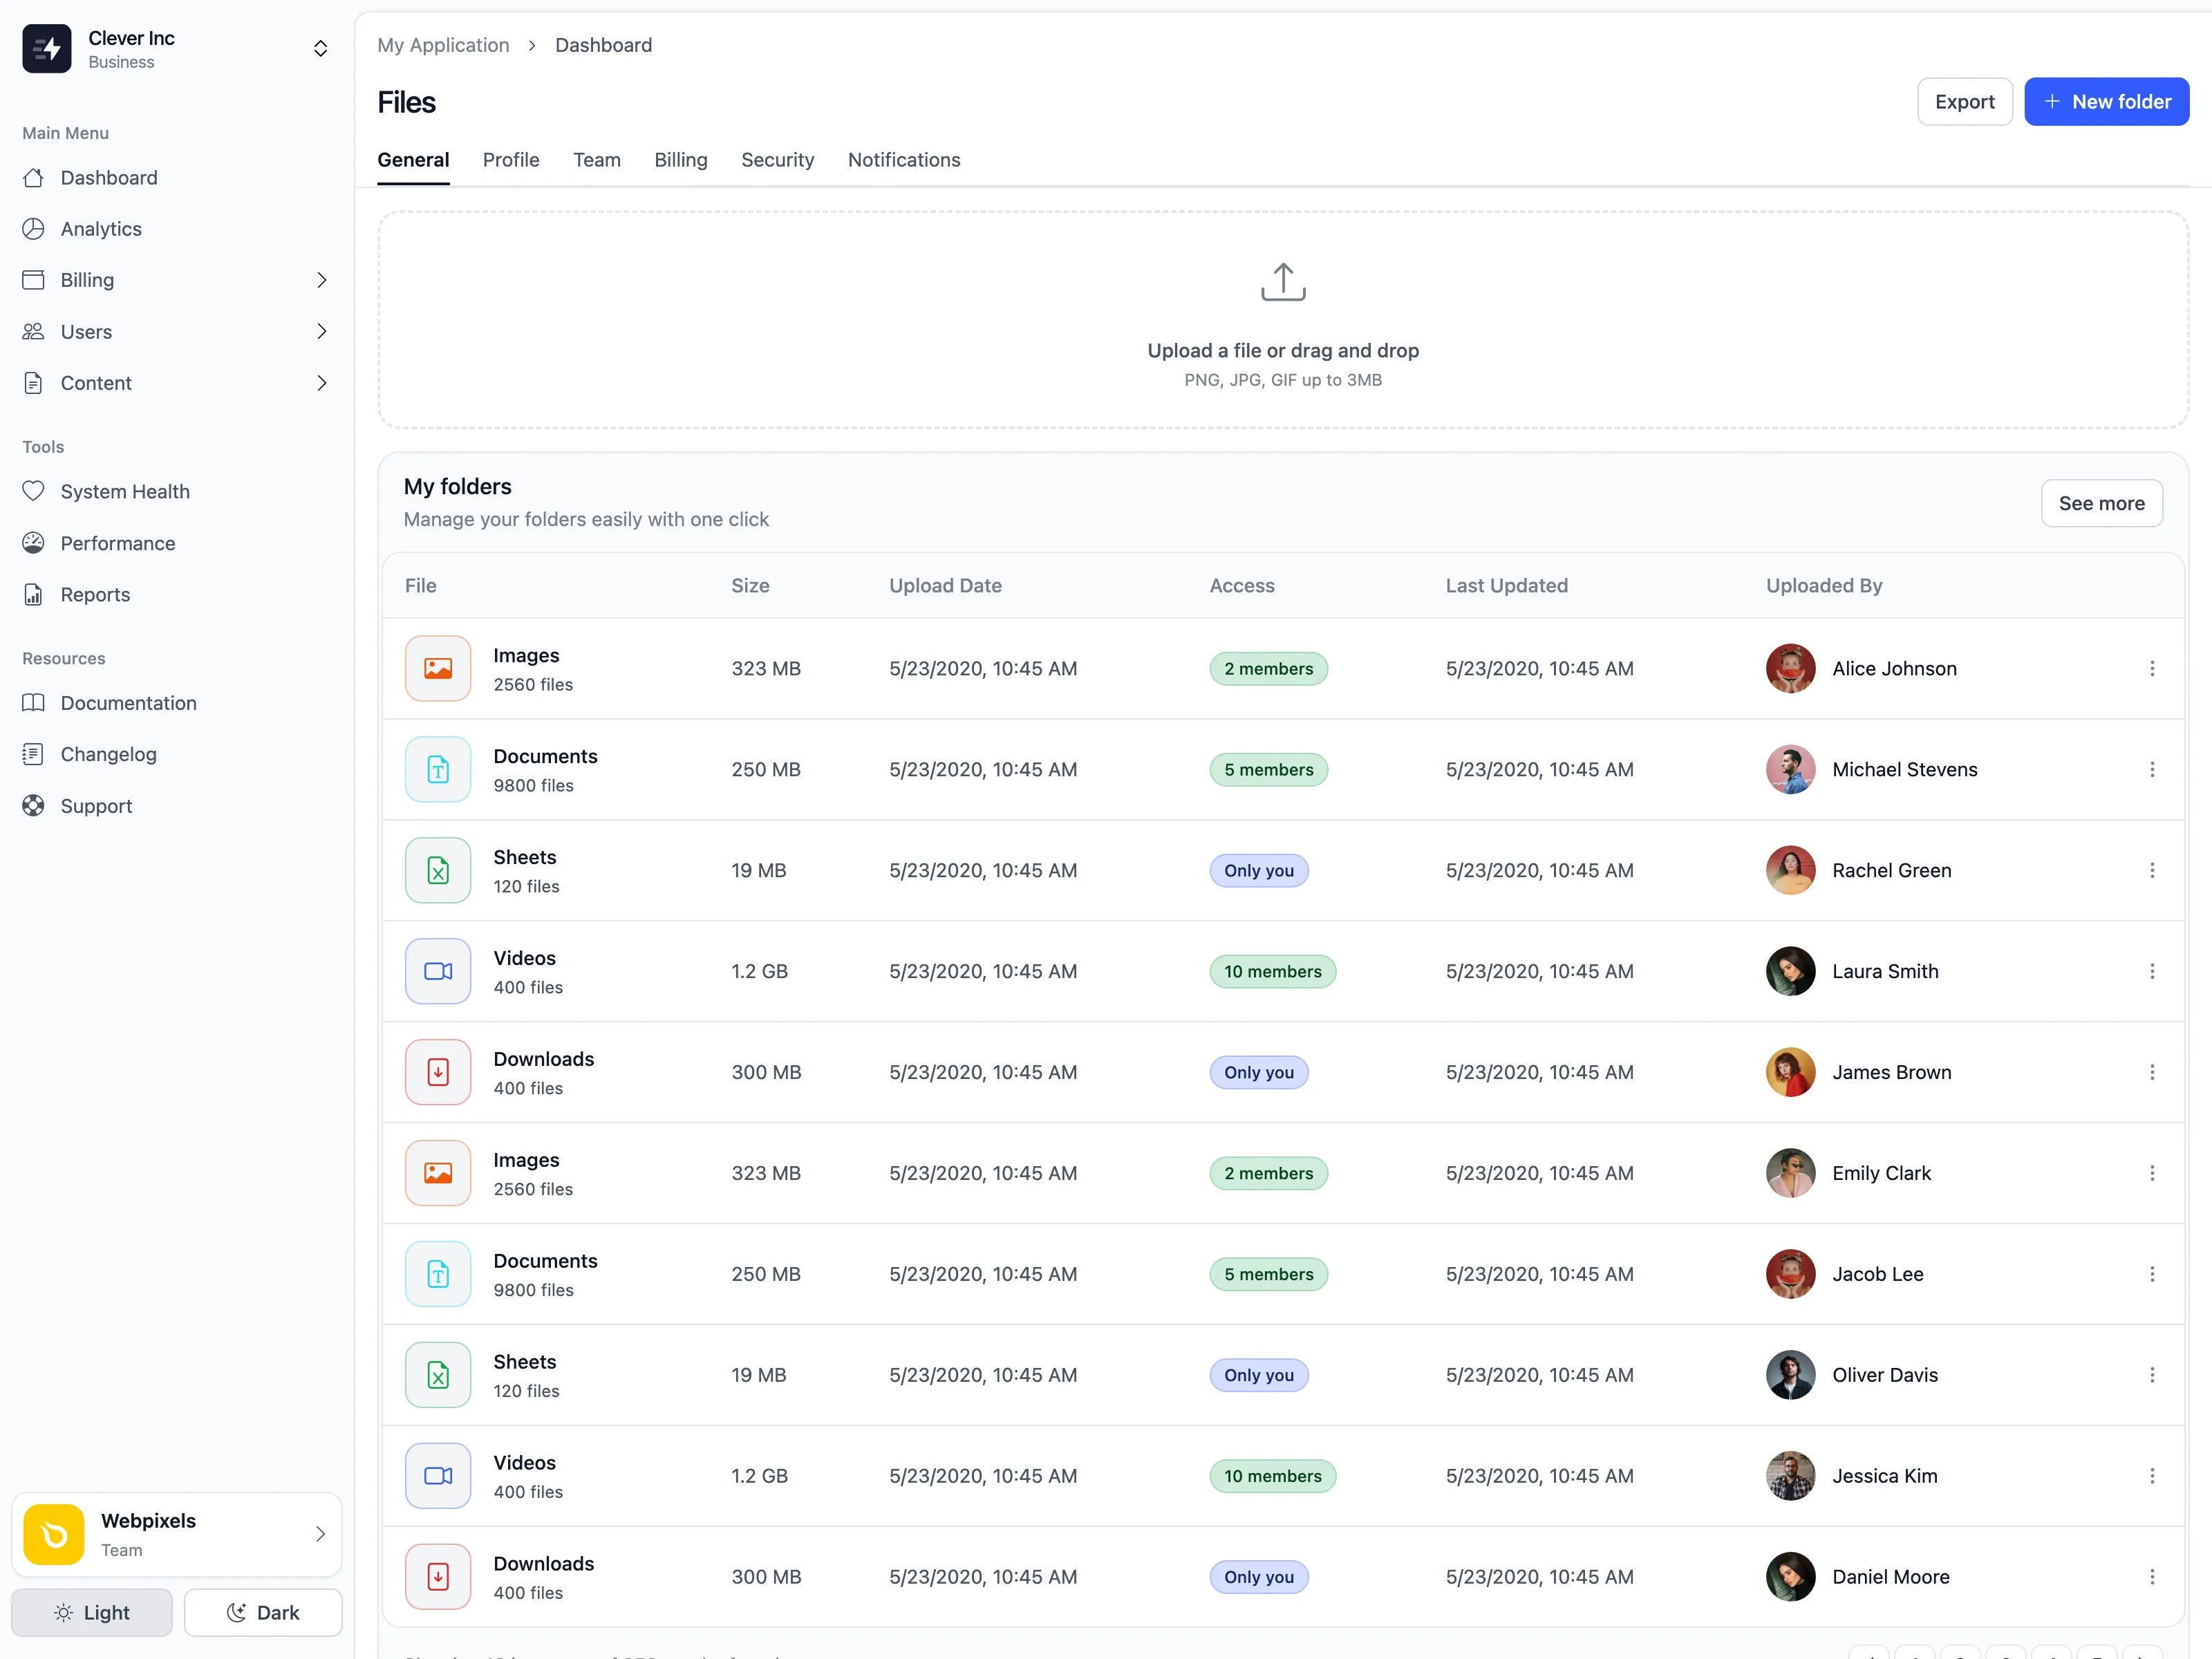The width and height of the screenshot is (2212, 1659).
Task: Click the upload arrow icon in dropzone
Action: click(1283, 282)
